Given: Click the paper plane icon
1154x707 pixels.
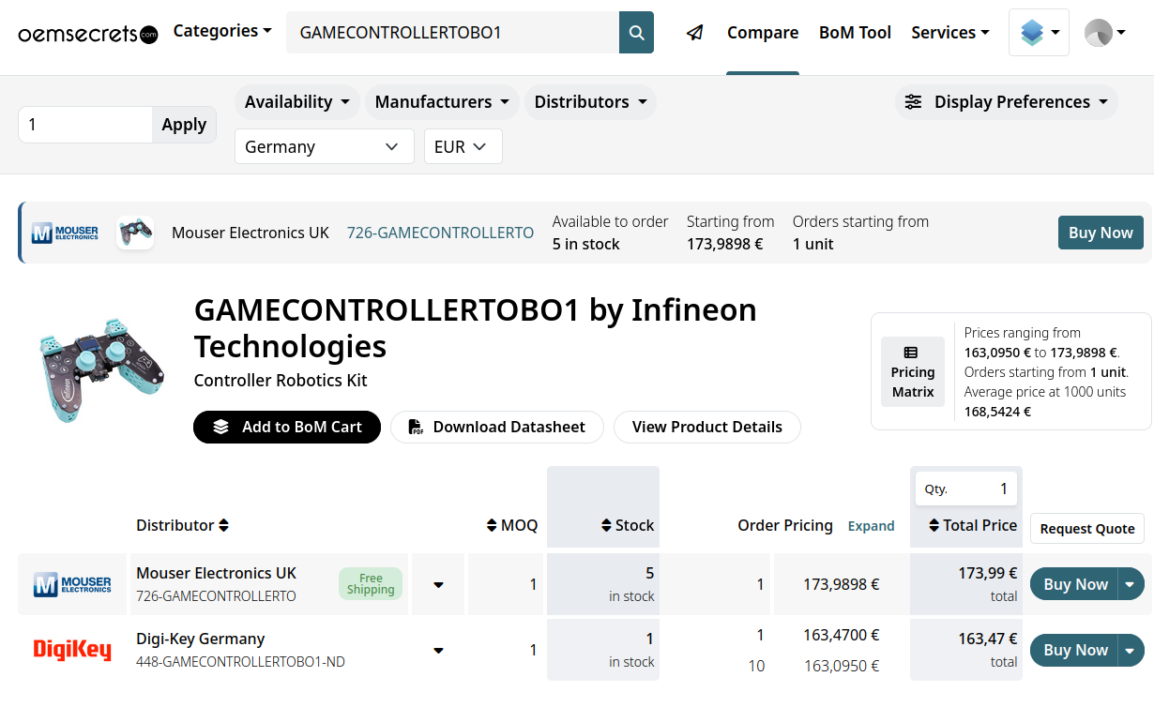Looking at the screenshot, I should coord(694,33).
